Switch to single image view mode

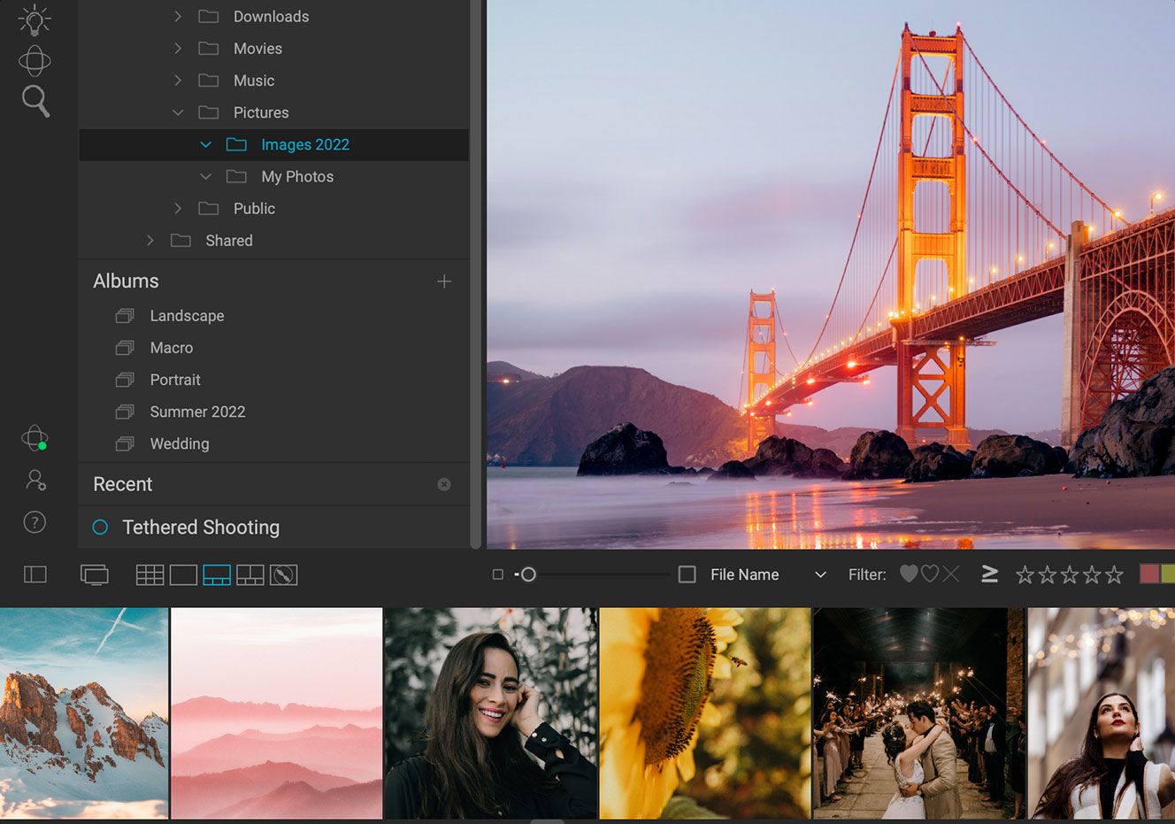point(183,574)
